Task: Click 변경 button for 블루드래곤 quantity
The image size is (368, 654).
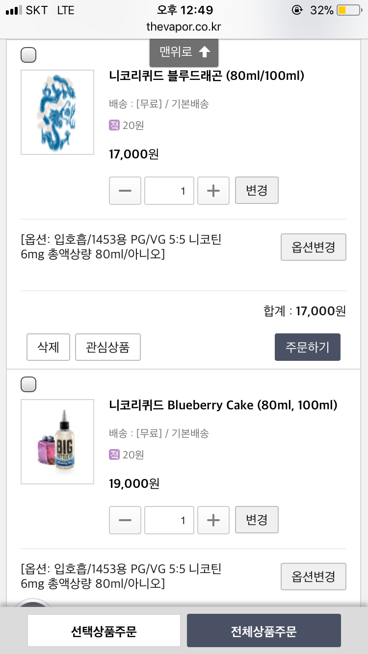Action: tap(257, 190)
